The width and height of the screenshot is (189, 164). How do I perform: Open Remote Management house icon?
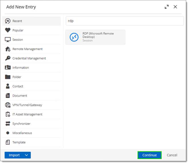coord(8,49)
